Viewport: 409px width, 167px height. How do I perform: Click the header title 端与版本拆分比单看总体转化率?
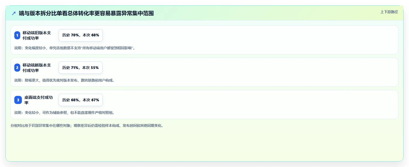[86, 13]
